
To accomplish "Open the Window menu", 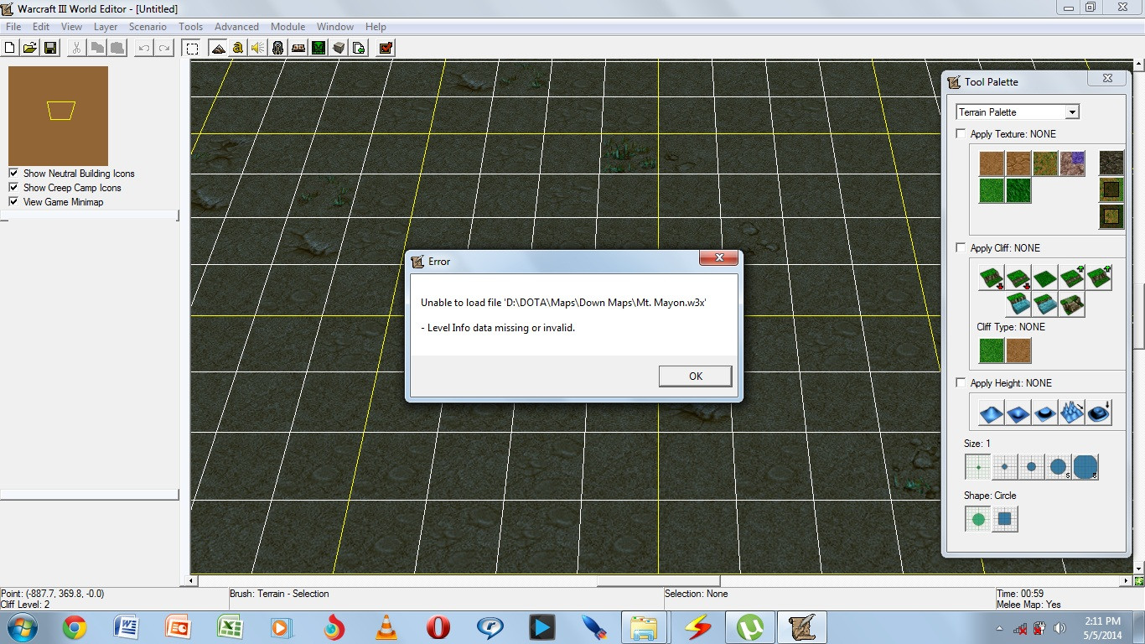I will pyautogui.click(x=337, y=27).
